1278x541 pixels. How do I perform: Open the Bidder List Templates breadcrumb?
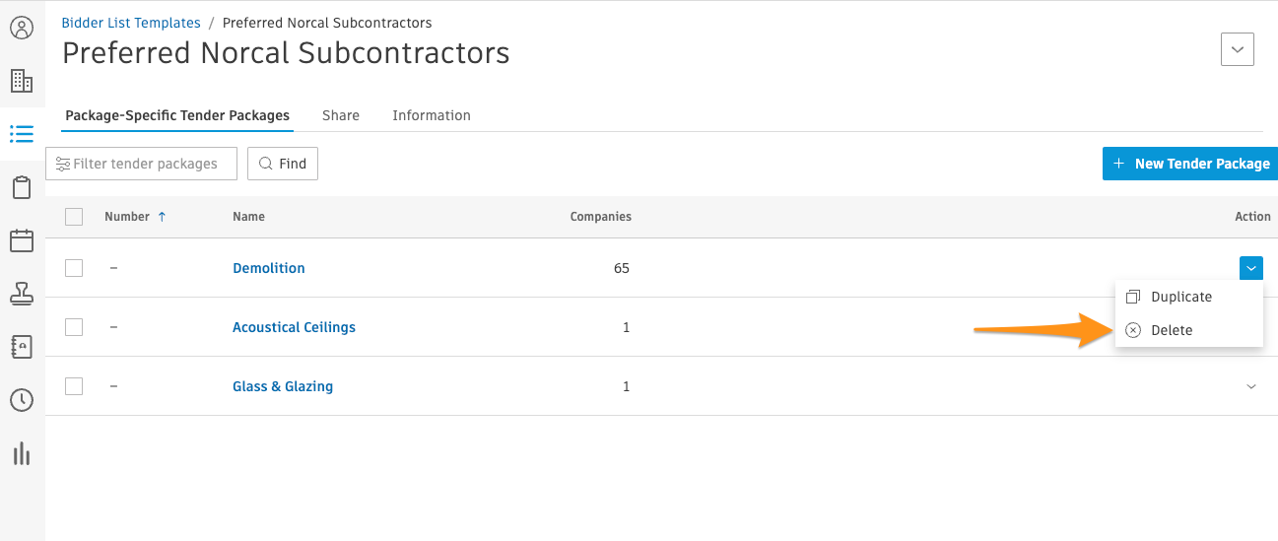[x=131, y=22]
